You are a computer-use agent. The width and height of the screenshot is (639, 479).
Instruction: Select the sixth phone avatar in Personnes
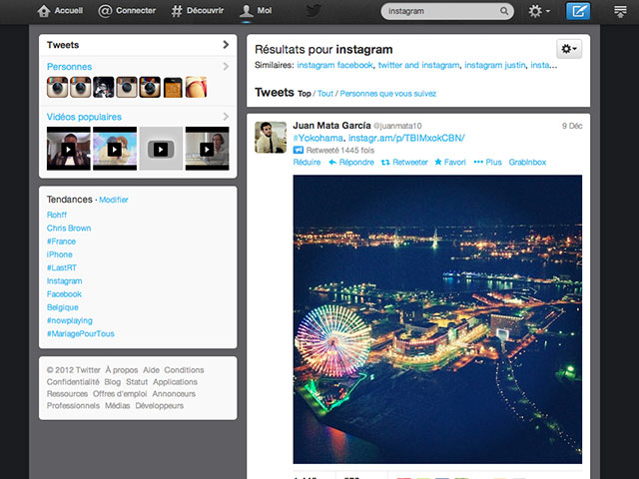(173, 87)
